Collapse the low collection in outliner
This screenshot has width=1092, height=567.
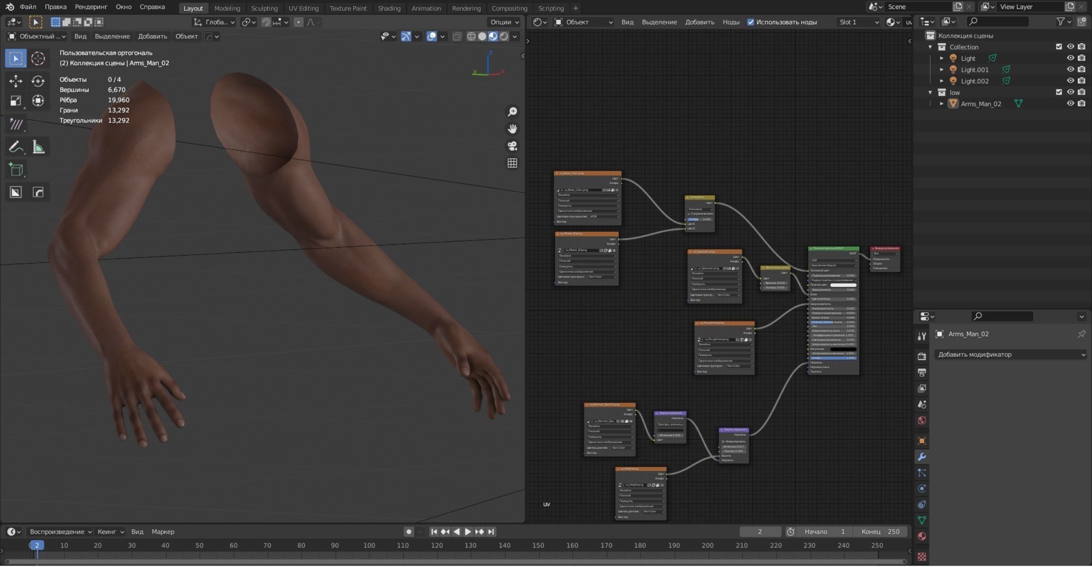[930, 92]
